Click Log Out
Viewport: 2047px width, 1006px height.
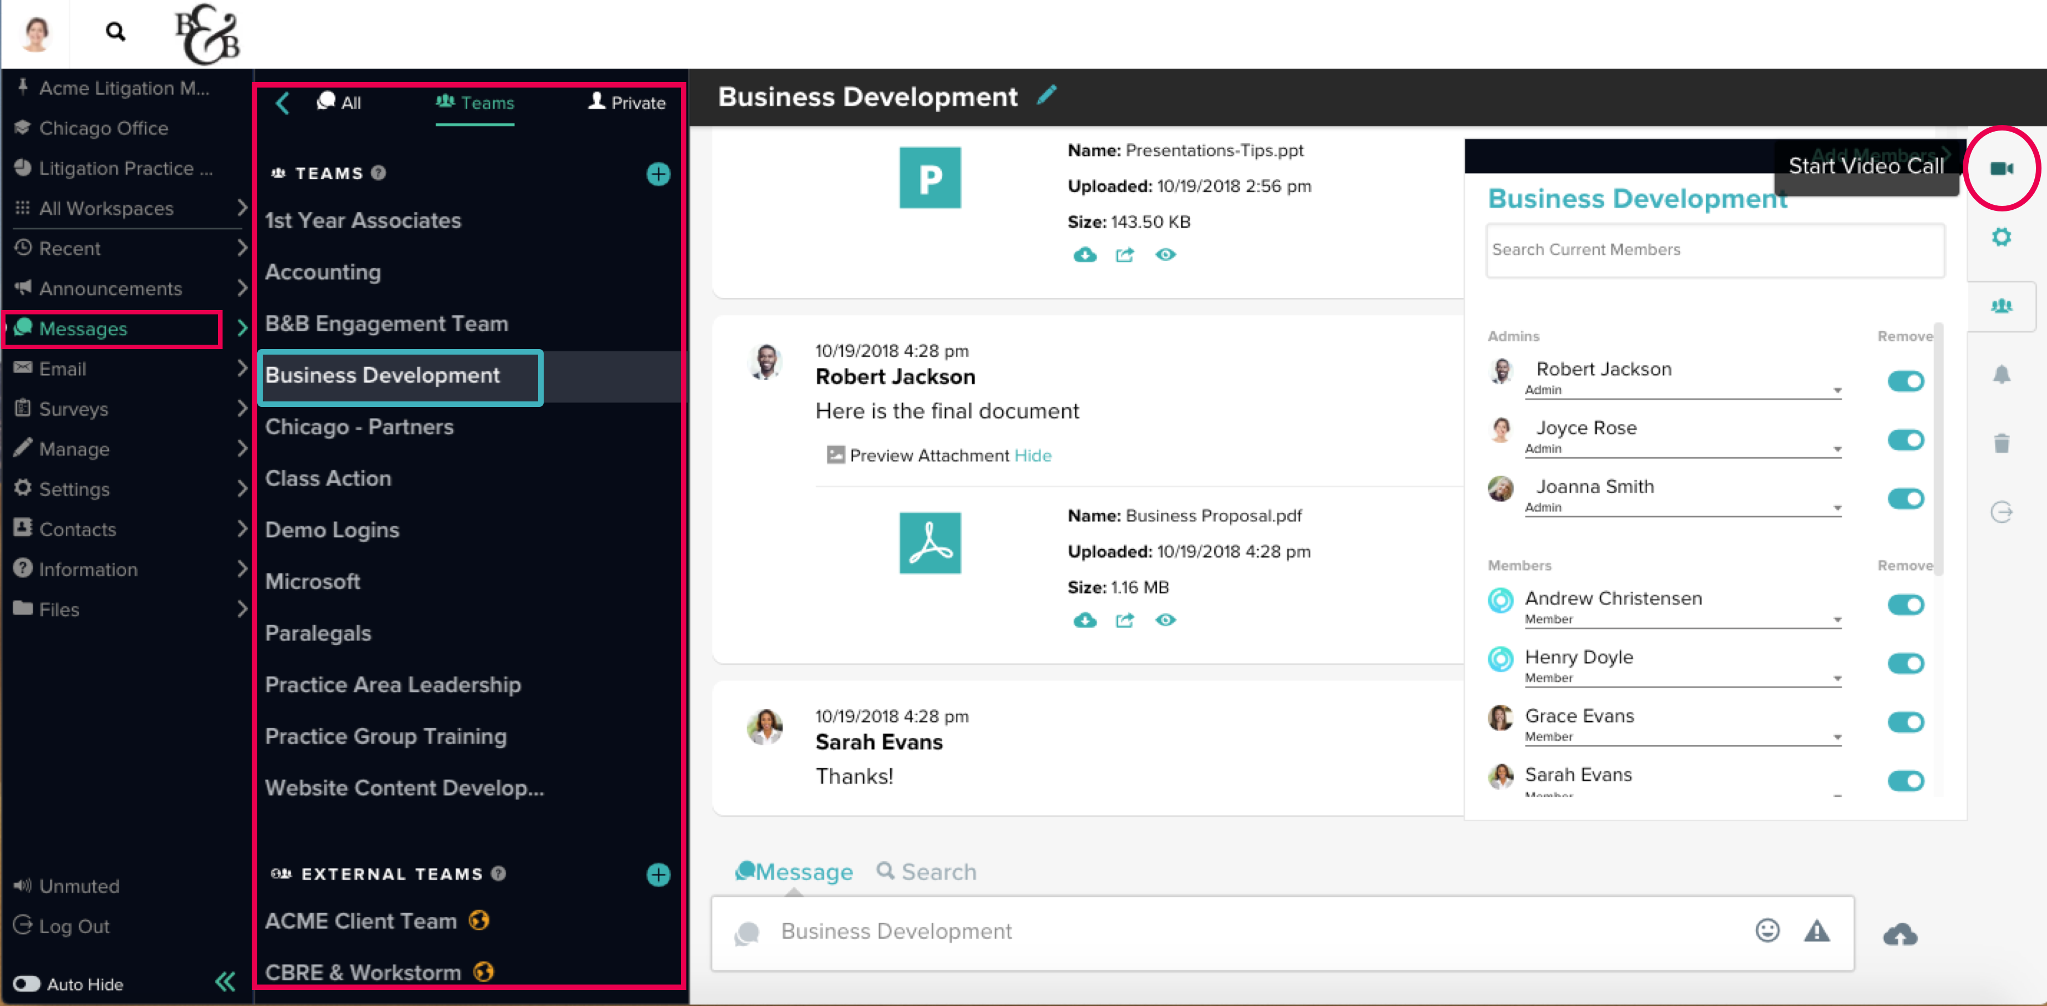point(62,926)
